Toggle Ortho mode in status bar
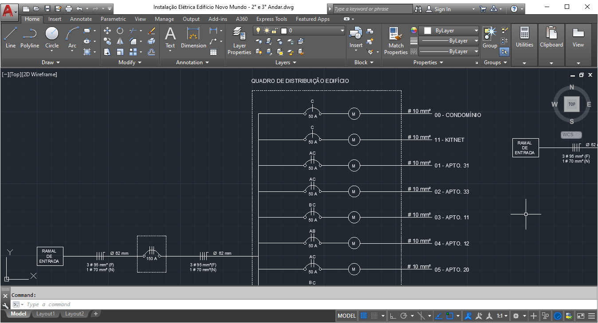Image resolution: width=598 pixels, height=323 pixels. click(x=393, y=316)
